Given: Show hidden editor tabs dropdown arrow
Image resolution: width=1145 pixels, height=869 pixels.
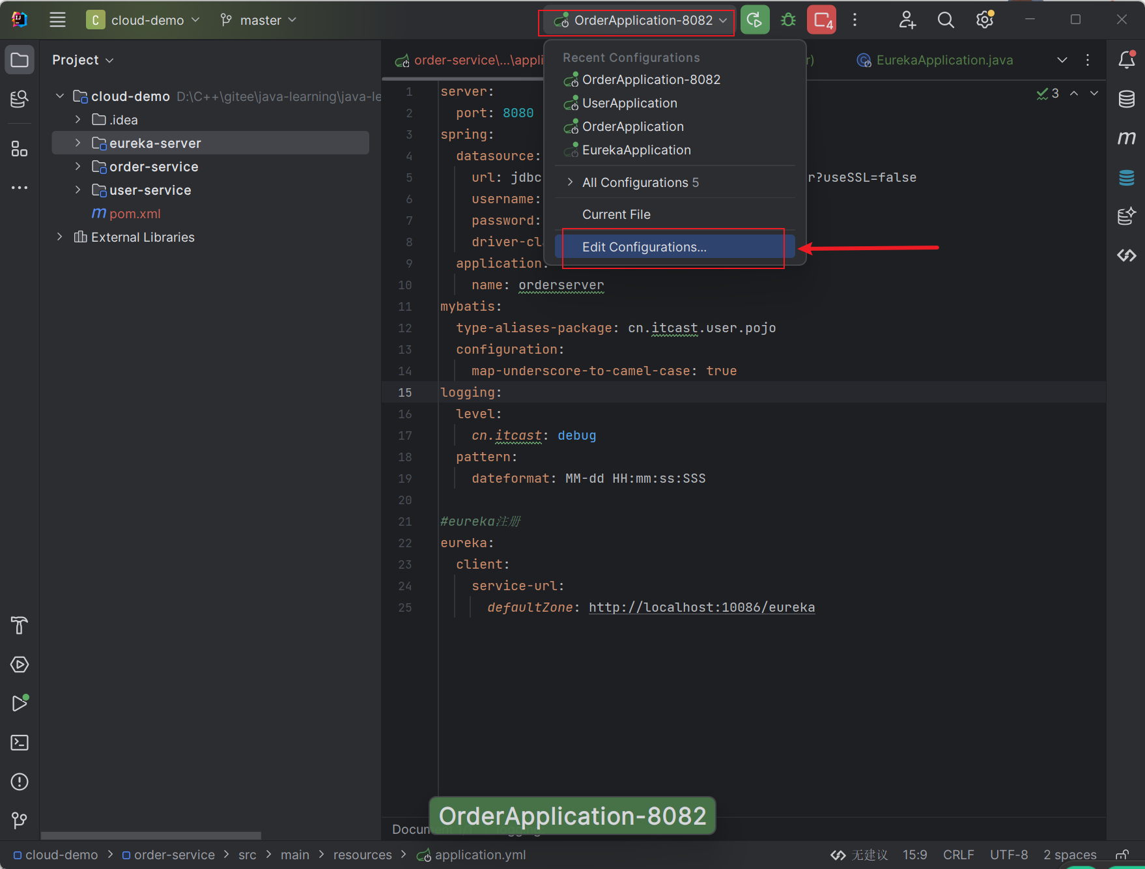Looking at the screenshot, I should coord(1062,60).
